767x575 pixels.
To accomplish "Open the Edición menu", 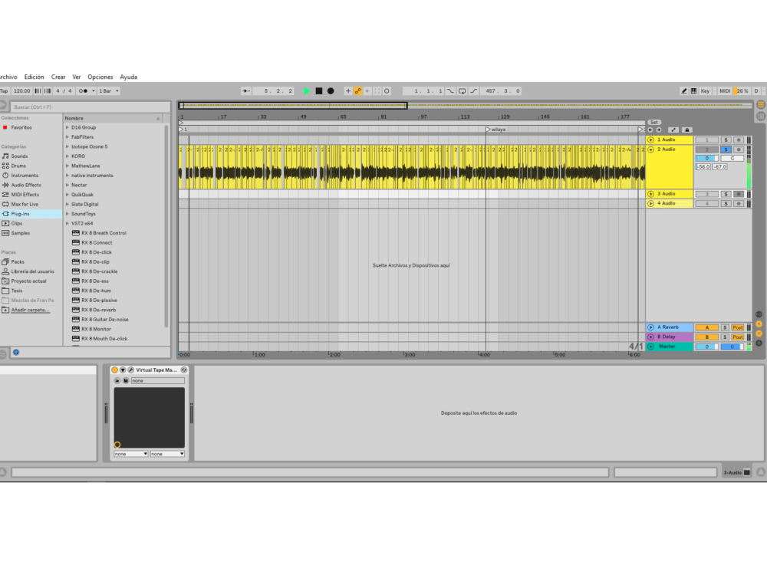I will 35,77.
